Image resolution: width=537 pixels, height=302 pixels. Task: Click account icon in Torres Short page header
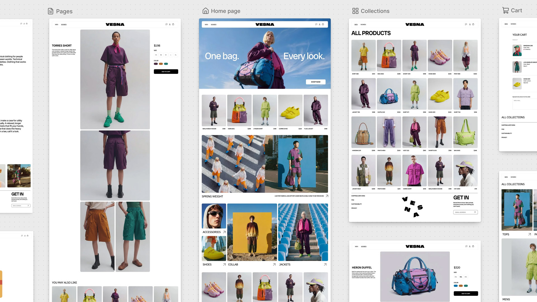(170, 24)
